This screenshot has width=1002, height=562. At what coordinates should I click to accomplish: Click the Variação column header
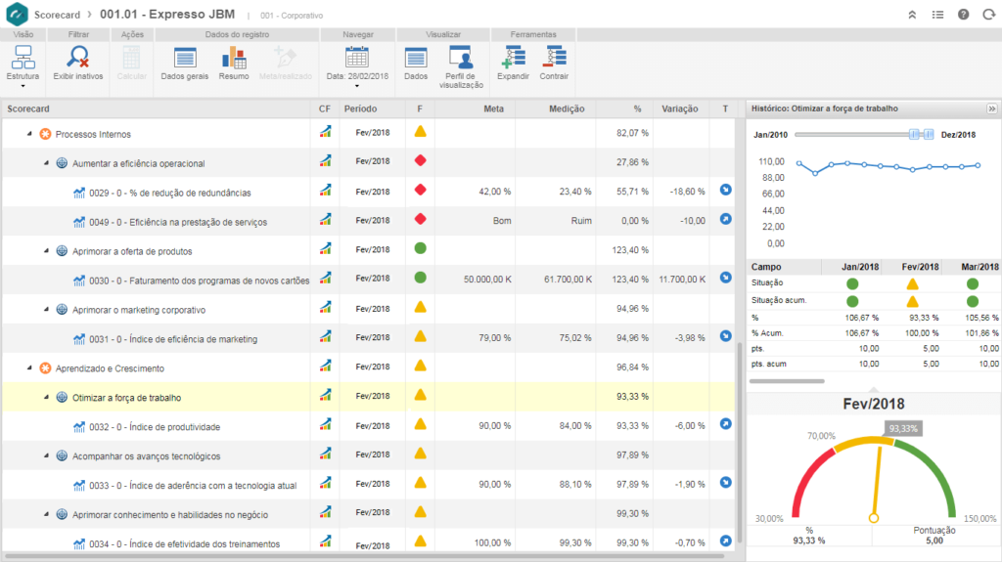(679, 108)
